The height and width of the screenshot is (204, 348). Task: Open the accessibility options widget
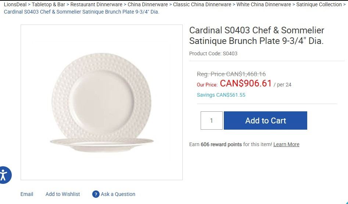pos(4,175)
